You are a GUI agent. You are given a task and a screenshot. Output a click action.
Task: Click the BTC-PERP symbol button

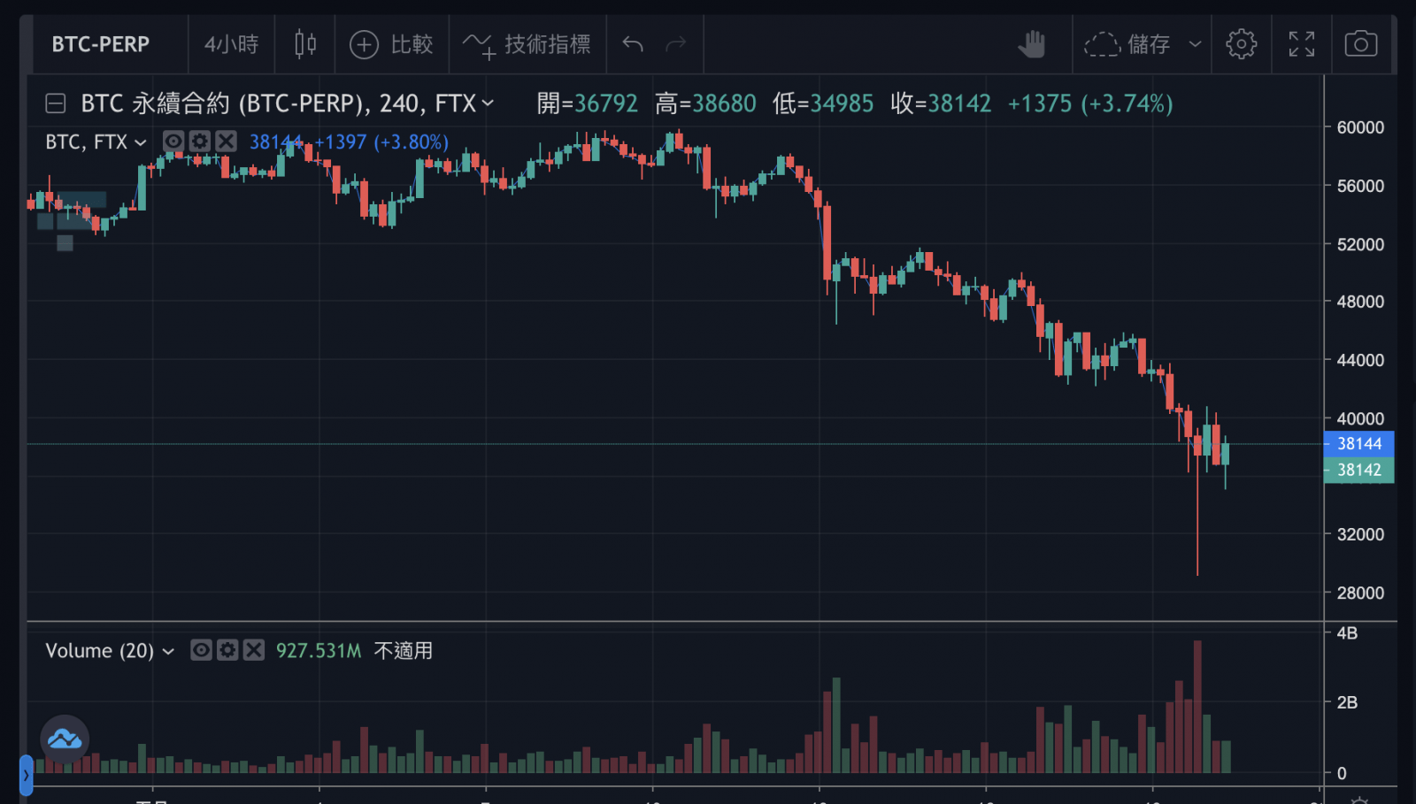[x=101, y=43]
